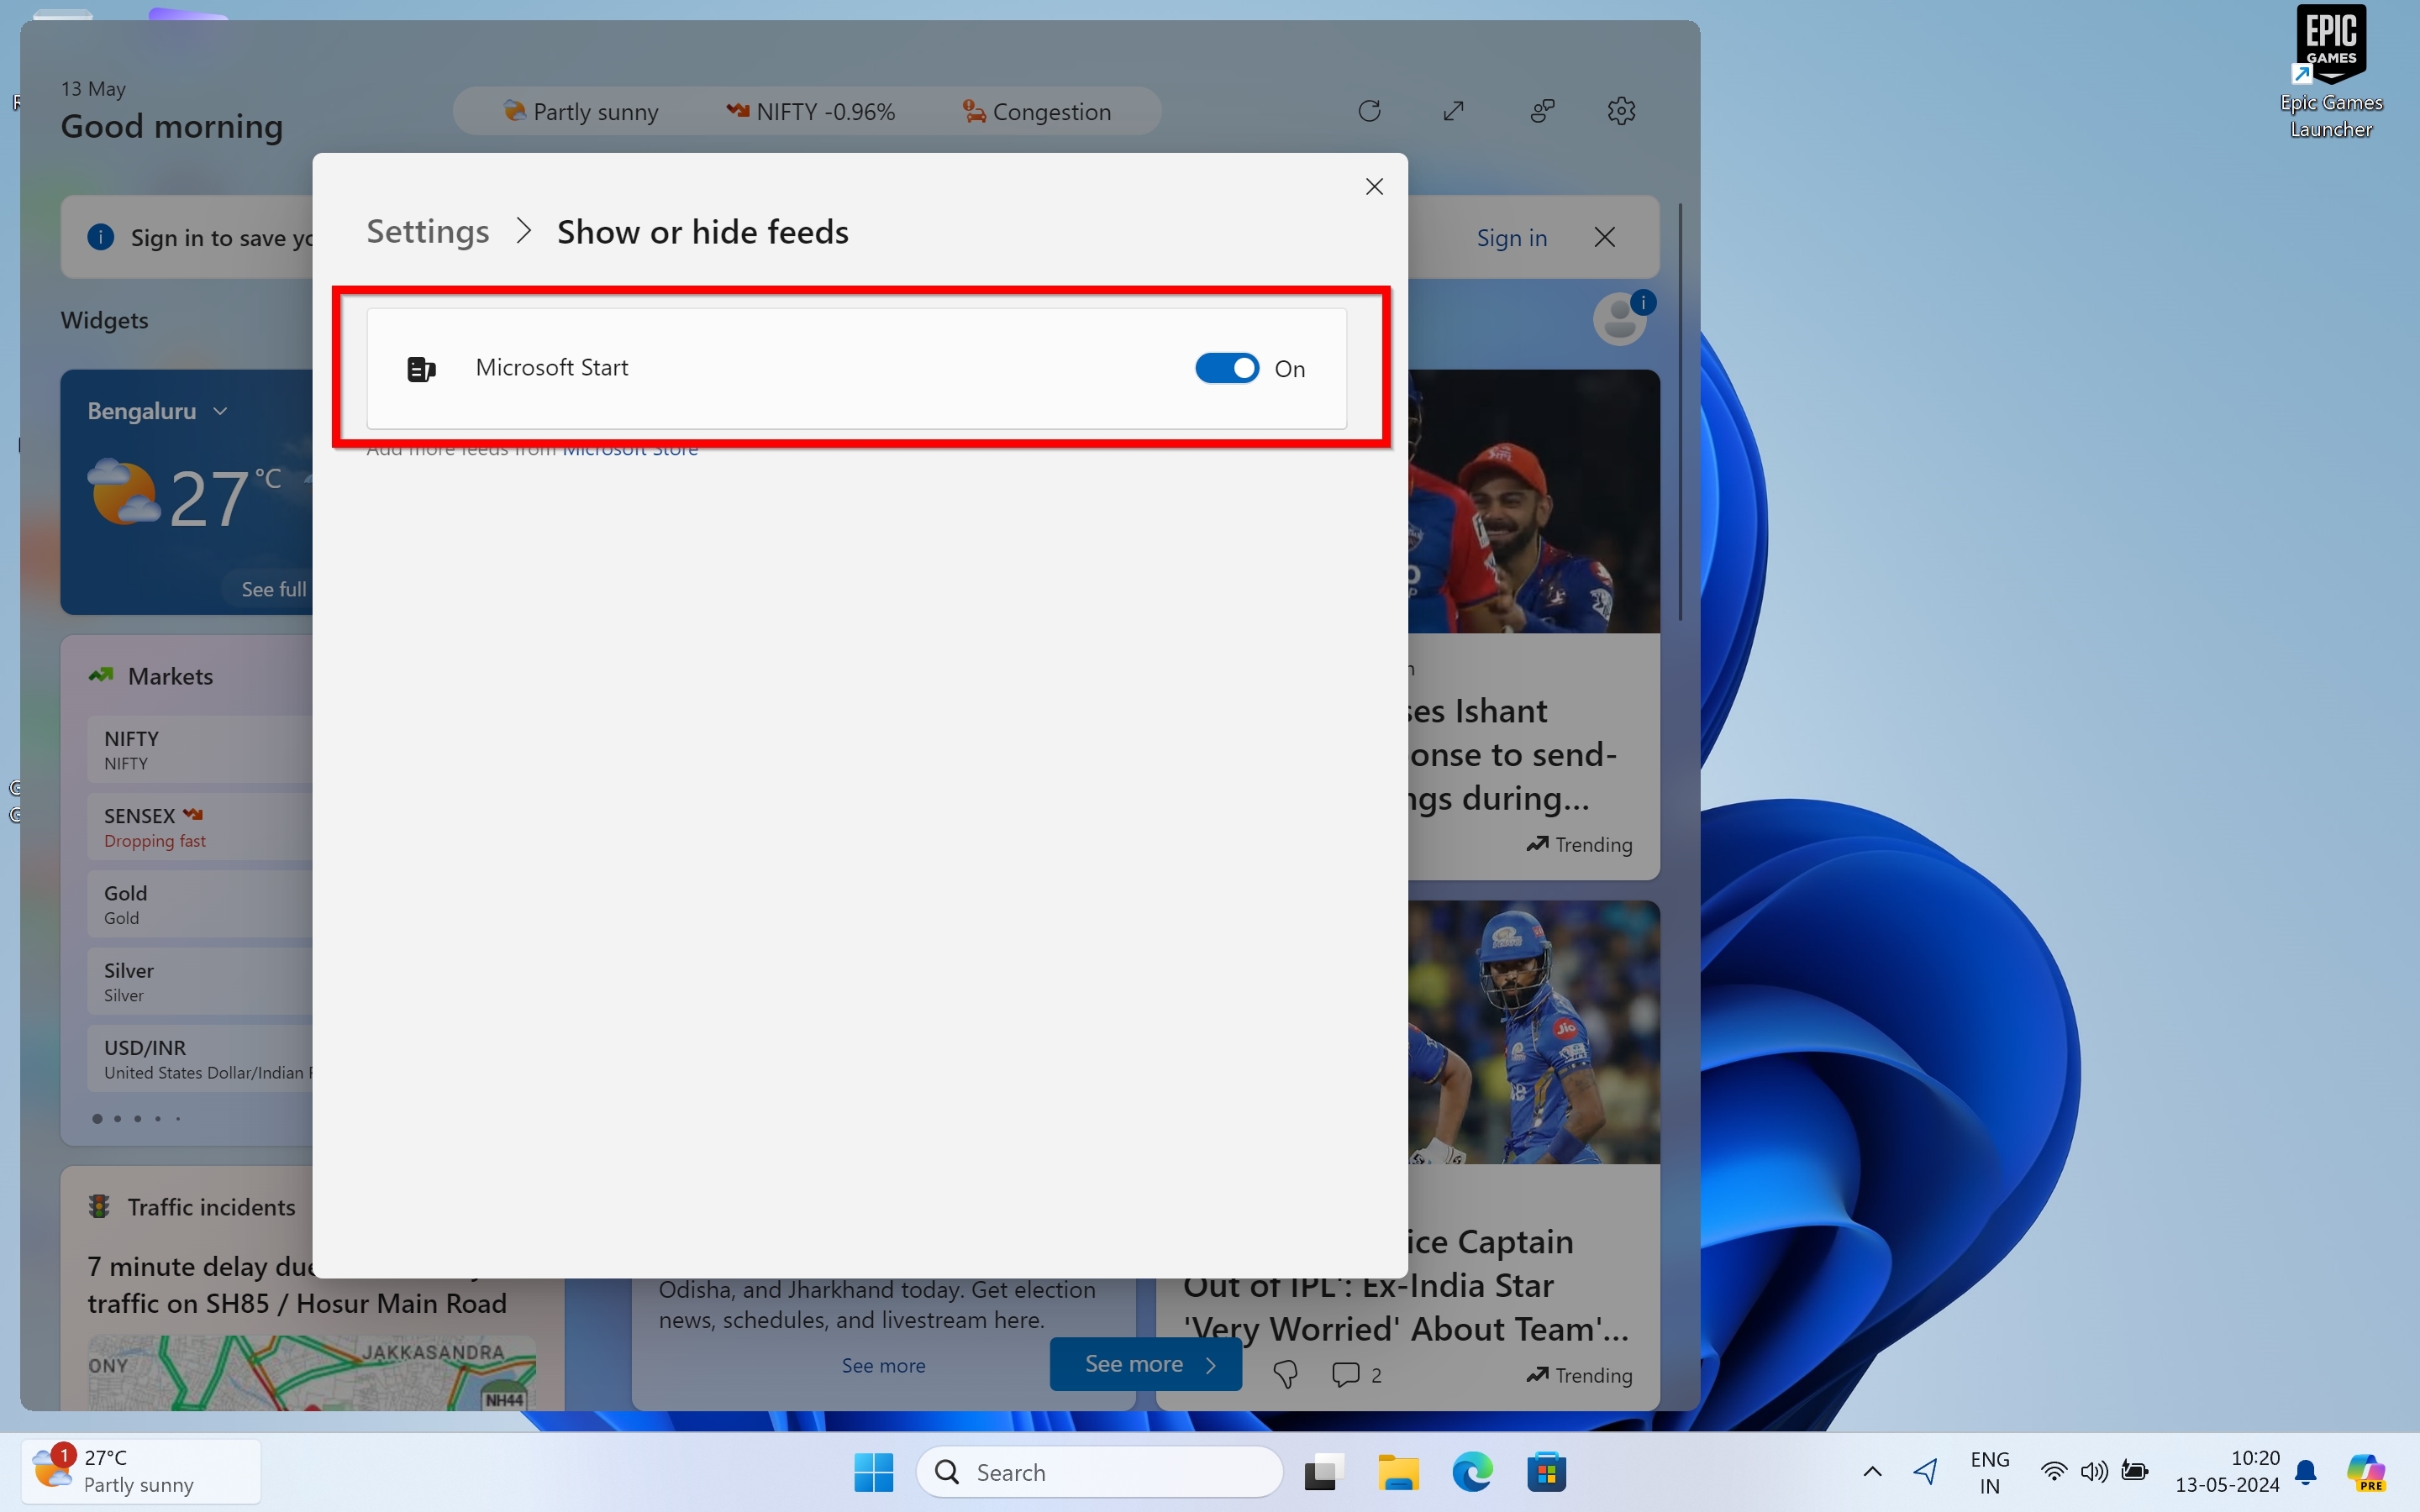This screenshot has width=2420, height=1512.
Task: Dismiss the sign in banner
Action: pos(1604,237)
